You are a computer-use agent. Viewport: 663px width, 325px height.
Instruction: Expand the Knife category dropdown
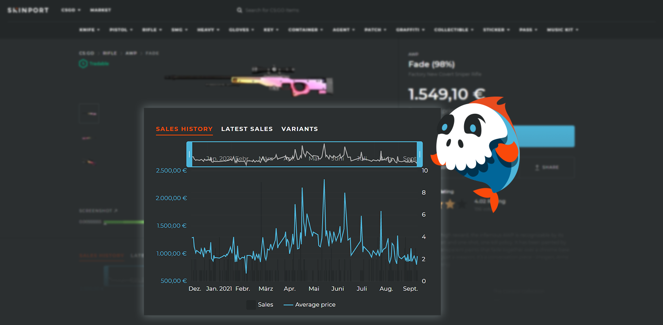coord(89,30)
